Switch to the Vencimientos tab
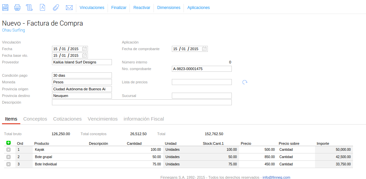The height and width of the screenshot is (179, 366). click(103, 119)
